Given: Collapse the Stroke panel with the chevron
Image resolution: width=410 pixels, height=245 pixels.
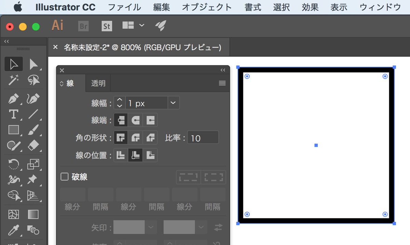Looking at the screenshot, I should click(223, 70).
